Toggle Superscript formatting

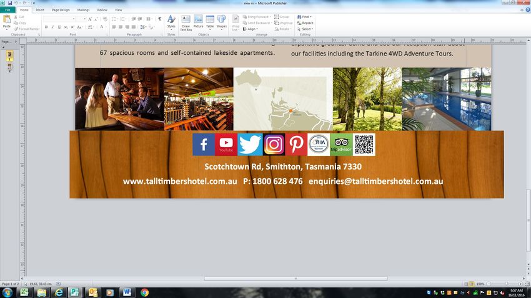(x=72, y=27)
